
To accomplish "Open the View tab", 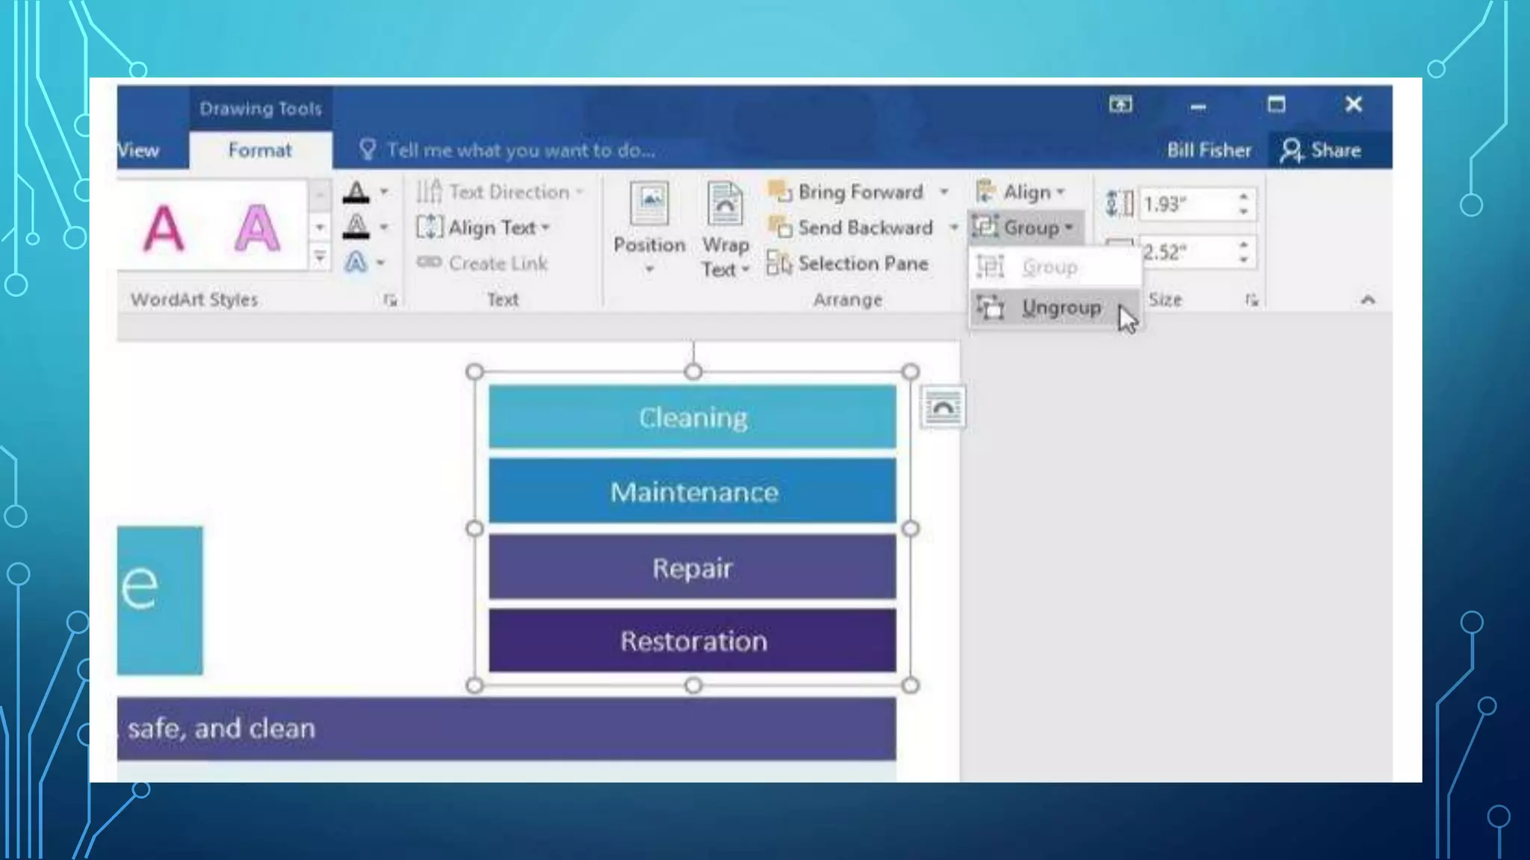I will [139, 150].
